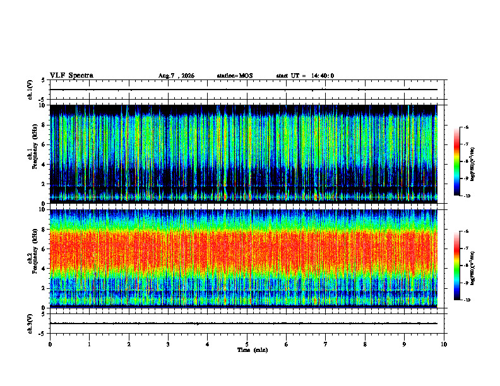The width and height of the screenshot is (500, 386).
Task: Click the "-10" label on ch.1 colorbar
Action: tap(467, 196)
